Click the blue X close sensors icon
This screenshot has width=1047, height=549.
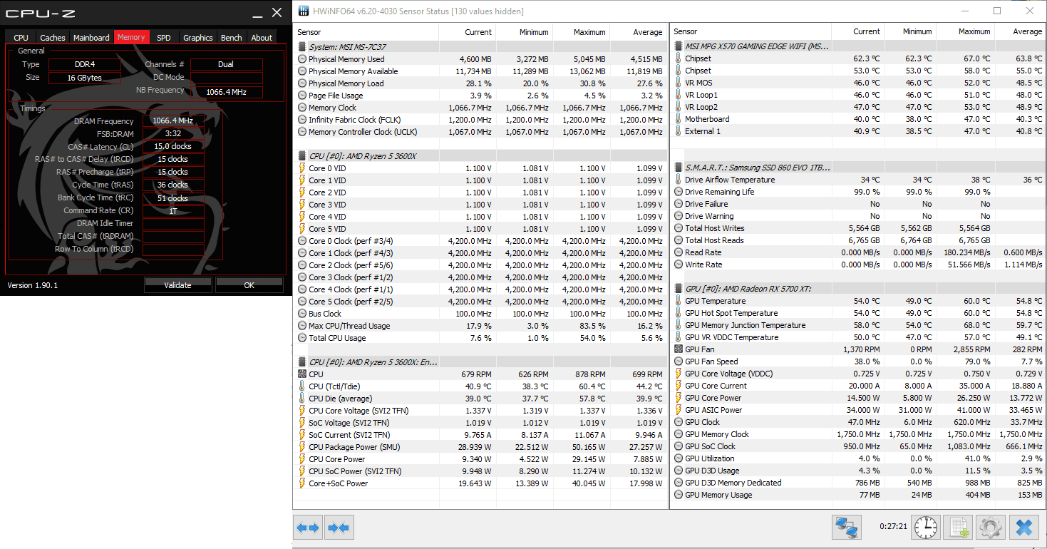tap(1023, 528)
